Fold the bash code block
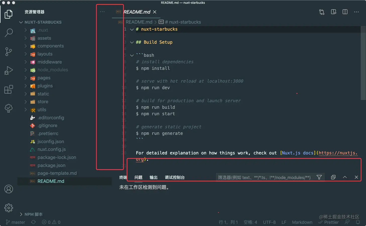The height and width of the screenshot is (226, 366). pos(132,55)
